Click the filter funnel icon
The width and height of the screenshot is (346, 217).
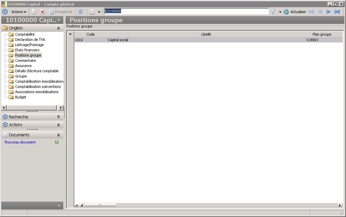coord(273,12)
